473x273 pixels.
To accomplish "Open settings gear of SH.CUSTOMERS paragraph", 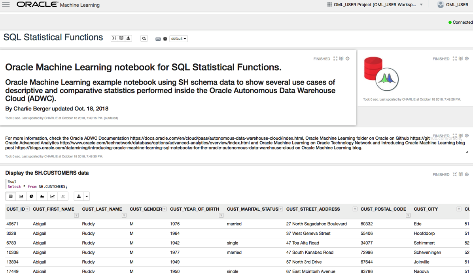I will pos(467,174).
